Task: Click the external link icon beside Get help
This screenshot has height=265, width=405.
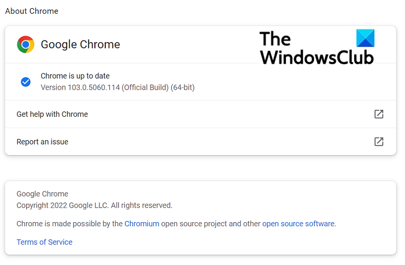Action: [x=379, y=114]
